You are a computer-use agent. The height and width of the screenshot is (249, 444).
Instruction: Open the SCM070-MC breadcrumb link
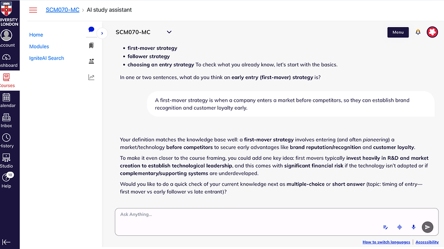63,10
